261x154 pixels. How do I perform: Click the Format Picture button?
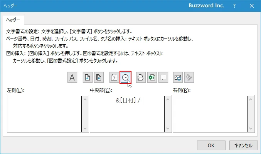tap(189, 77)
